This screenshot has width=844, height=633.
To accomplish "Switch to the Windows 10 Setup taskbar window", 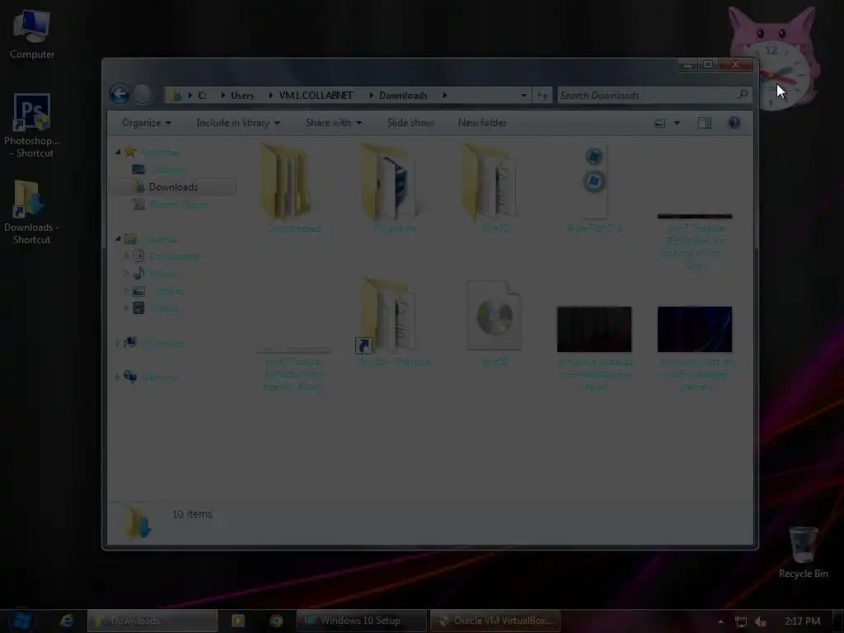I will pos(361,621).
